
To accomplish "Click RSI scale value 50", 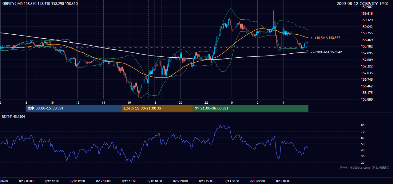I will click(363, 144).
